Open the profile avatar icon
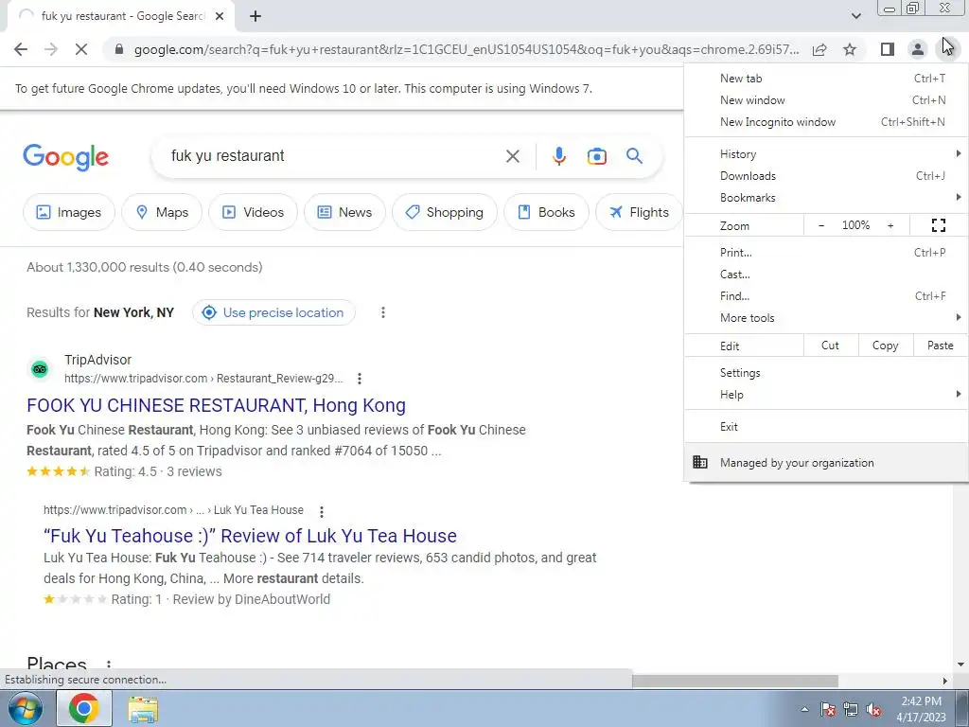 click(x=918, y=49)
